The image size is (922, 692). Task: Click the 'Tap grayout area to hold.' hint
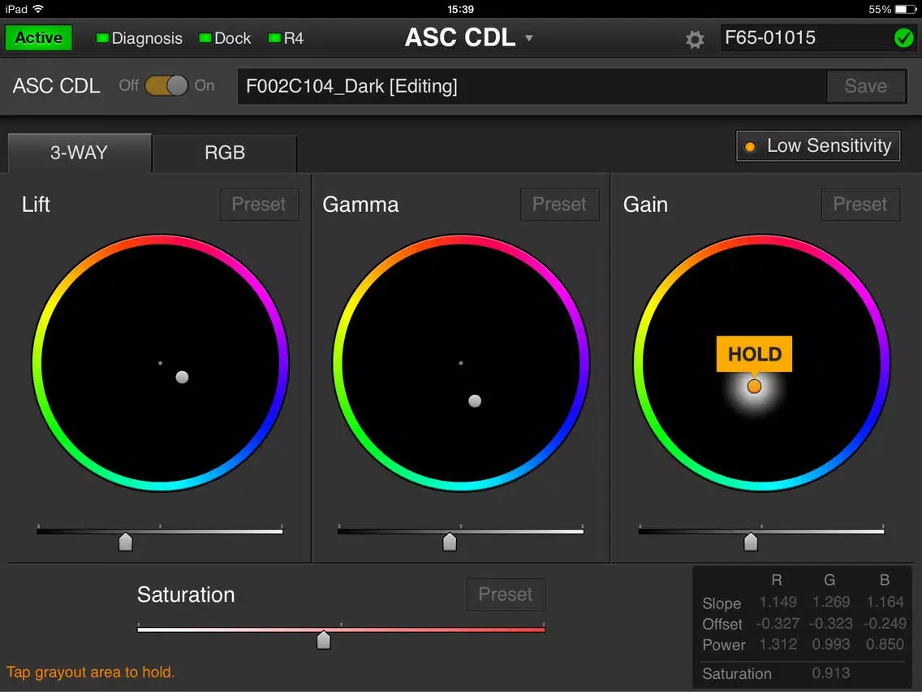point(91,672)
